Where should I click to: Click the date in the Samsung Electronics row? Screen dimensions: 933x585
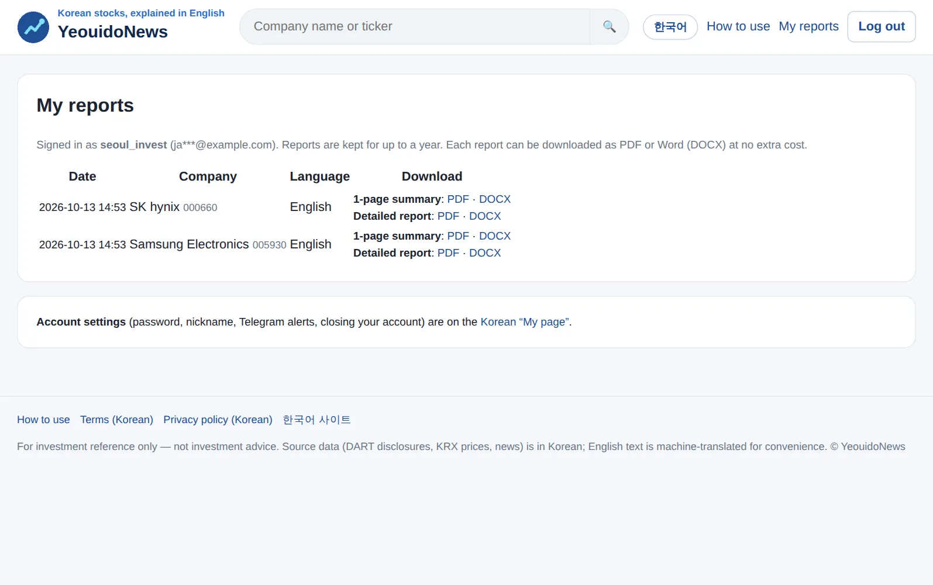tap(82, 245)
